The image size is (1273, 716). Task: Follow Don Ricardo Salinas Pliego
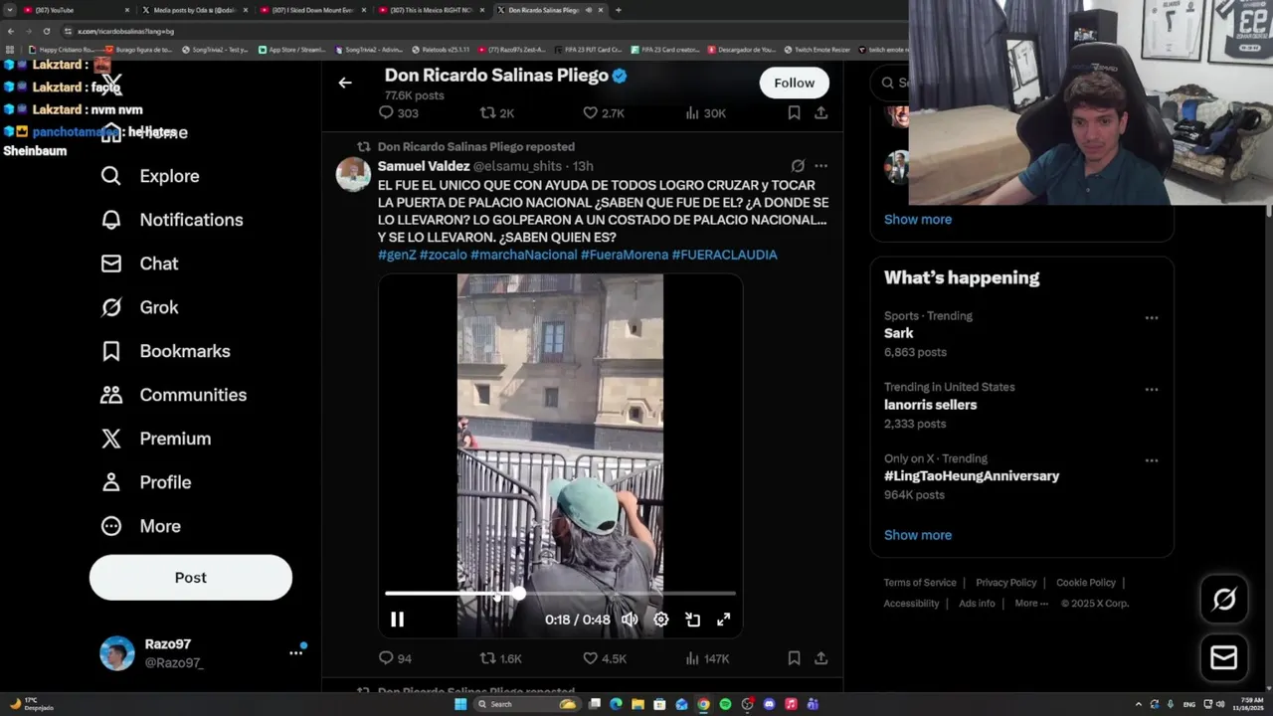click(x=794, y=83)
